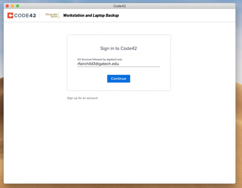Close the Code42 window with red button

pyautogui.click(x=7, y=6)
